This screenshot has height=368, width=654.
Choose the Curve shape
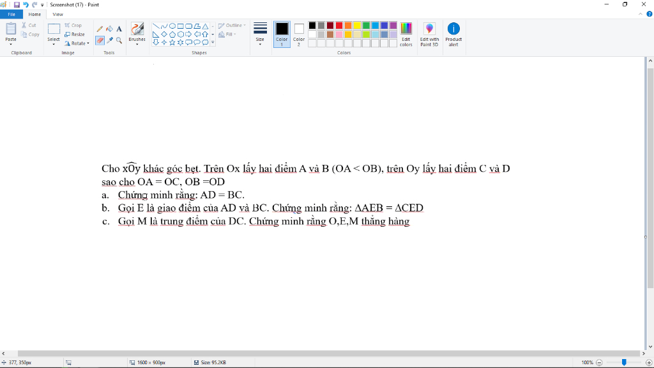(164, 26)
